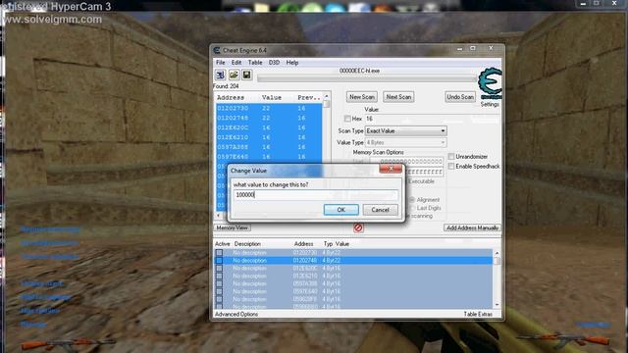Click Cancel in Change Value dialog
The height and width of the screenshot is (353, 628).
(x=380, y=210)
